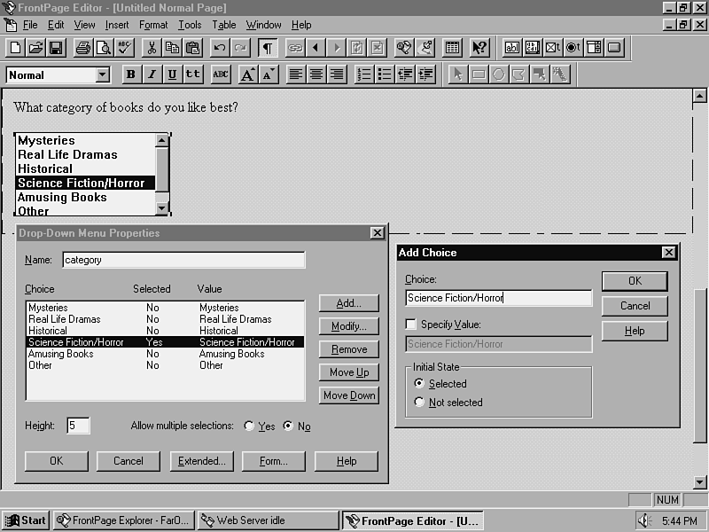Click the Choice text input field
Image resolution: width=709 pixels, height=532 pixels.
[498, 299]
